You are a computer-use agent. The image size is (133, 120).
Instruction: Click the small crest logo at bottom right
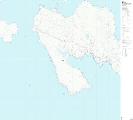point(122,118)
